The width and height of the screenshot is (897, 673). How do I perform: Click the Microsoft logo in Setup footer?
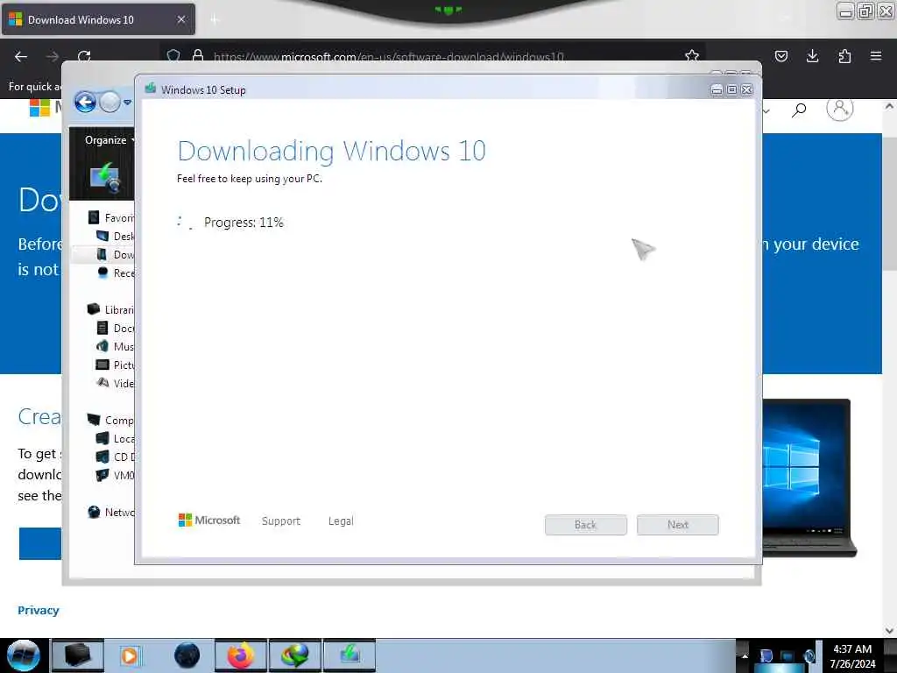tap(209, 521)
